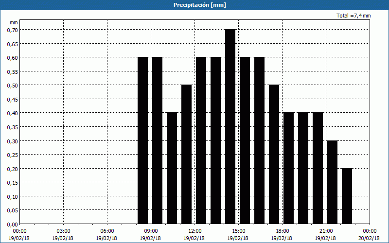Select the y-axis value 0,15
The height and width of the screenshot is (243, 389).
13,183
